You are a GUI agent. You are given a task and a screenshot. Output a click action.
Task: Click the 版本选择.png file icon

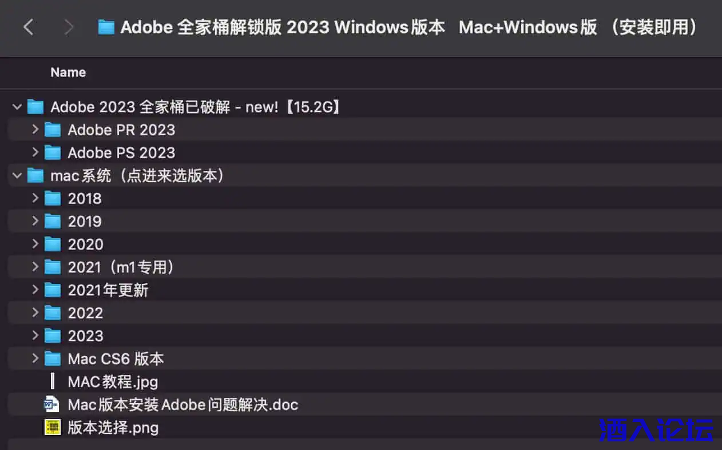[x=52, y=428]
